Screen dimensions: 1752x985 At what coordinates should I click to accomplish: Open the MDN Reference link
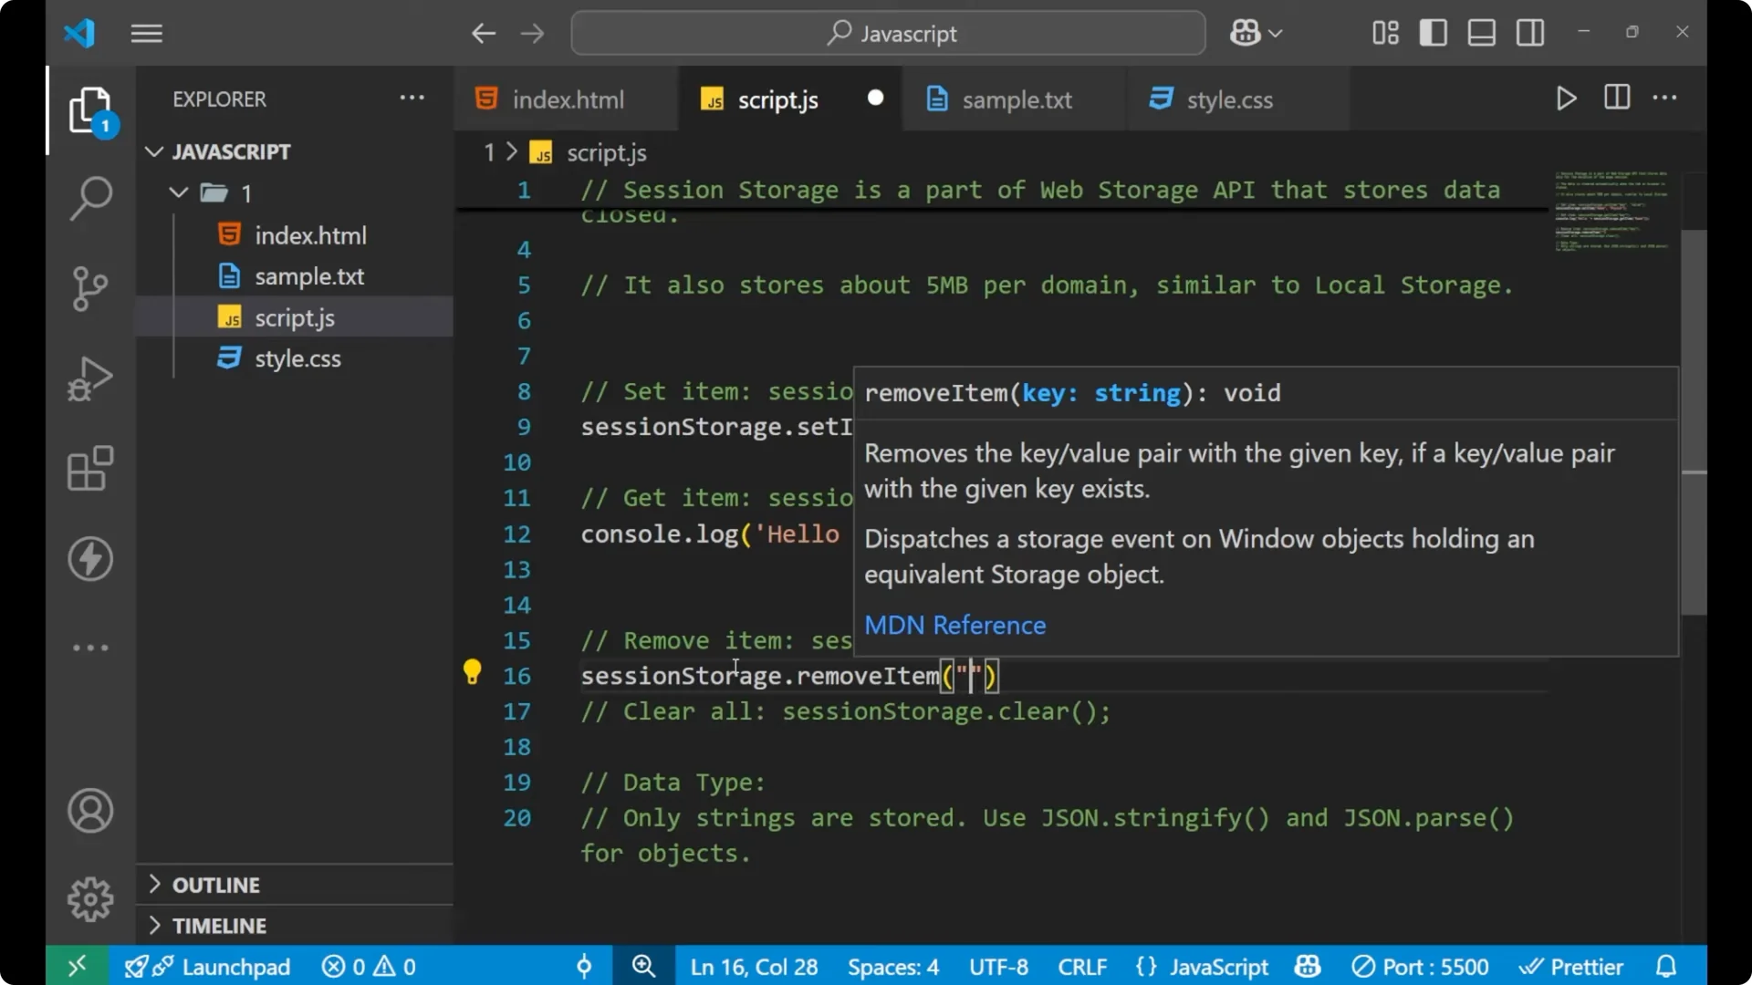point(954,625)
